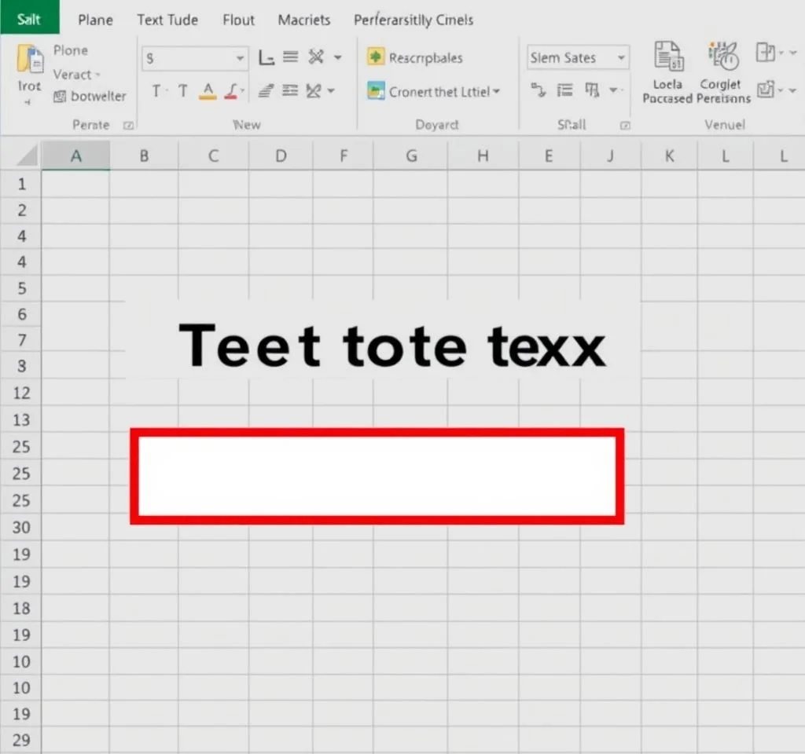Switch to the Macriets tab

pyautogui.click(x=304, y=20)
